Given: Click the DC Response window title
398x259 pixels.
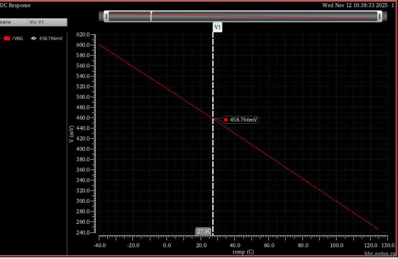Looking at the screenshot, I should pos(16,5).
